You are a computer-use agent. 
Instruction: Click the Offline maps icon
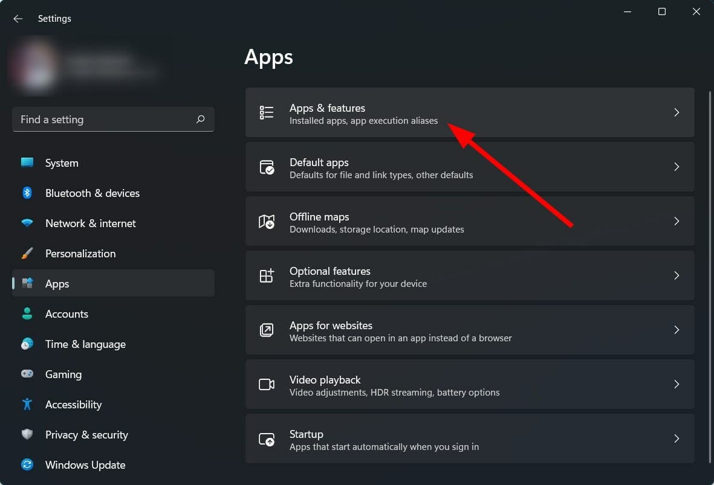(267, 222)
